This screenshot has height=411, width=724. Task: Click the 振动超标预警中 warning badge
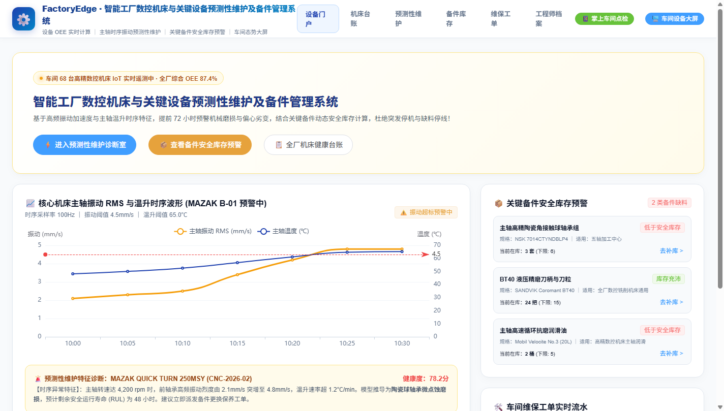pyautogui.click(x=426, y=212)
